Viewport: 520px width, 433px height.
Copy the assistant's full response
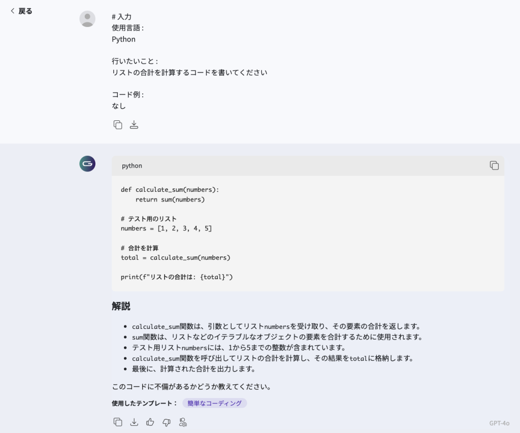tap(118, 422)
